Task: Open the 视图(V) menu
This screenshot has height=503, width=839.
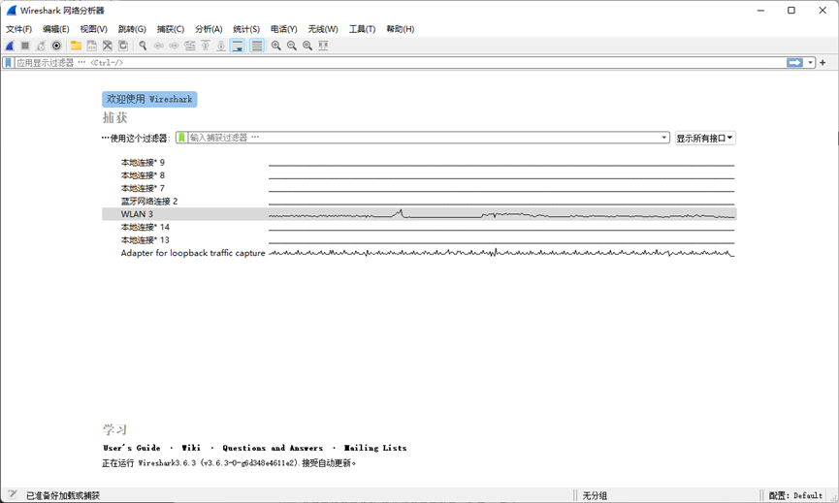Action: pyautogui.click(x=94, y=29)
